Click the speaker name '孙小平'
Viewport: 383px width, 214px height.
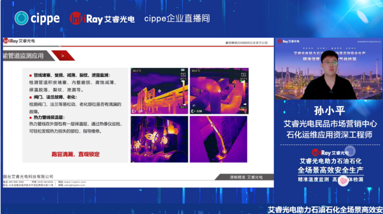pyautogui.click(x=330, y=110)
